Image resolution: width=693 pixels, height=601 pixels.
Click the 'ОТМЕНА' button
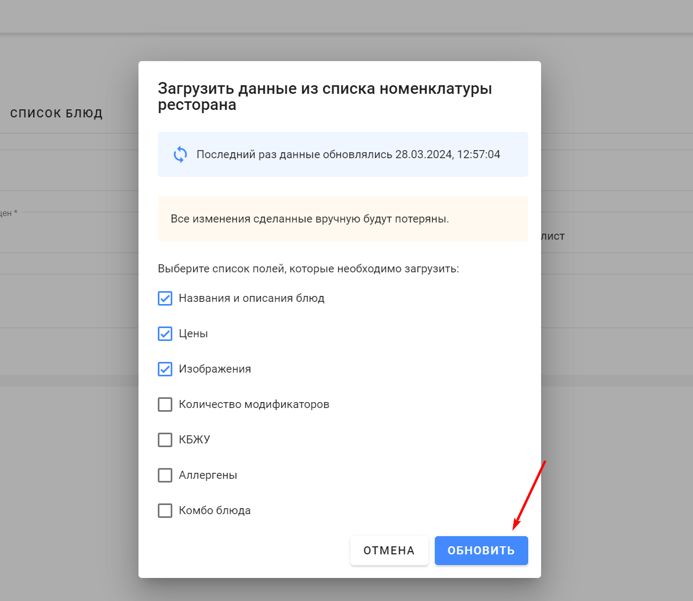389,551
